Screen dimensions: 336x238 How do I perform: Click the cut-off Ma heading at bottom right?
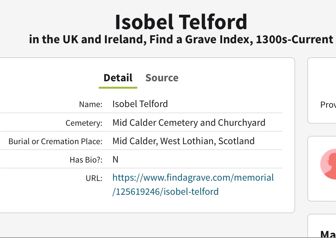tap(328, 234)
